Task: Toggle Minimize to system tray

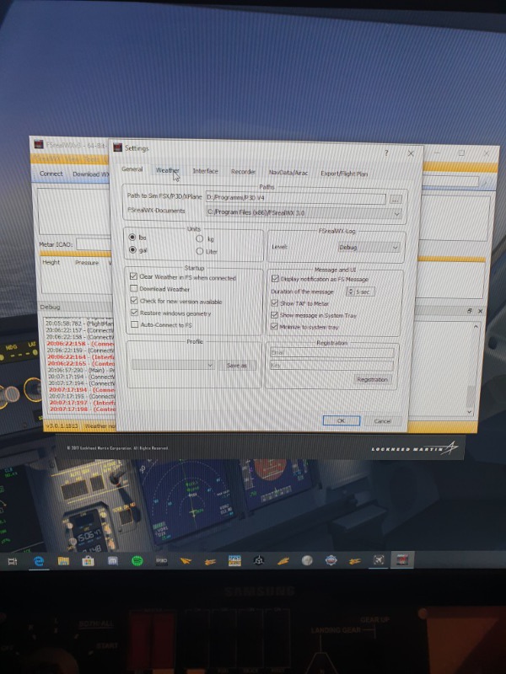Action: 275,327
